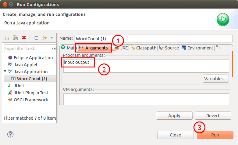Delete selected launch configuration with red X

pyautogui.click(x=24, y=38)
